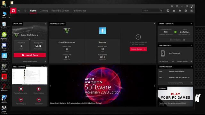The width and height of the screenshot is (205, 115).
Task: Click the play circle icon in recent games
Action: tap(138, 37)
